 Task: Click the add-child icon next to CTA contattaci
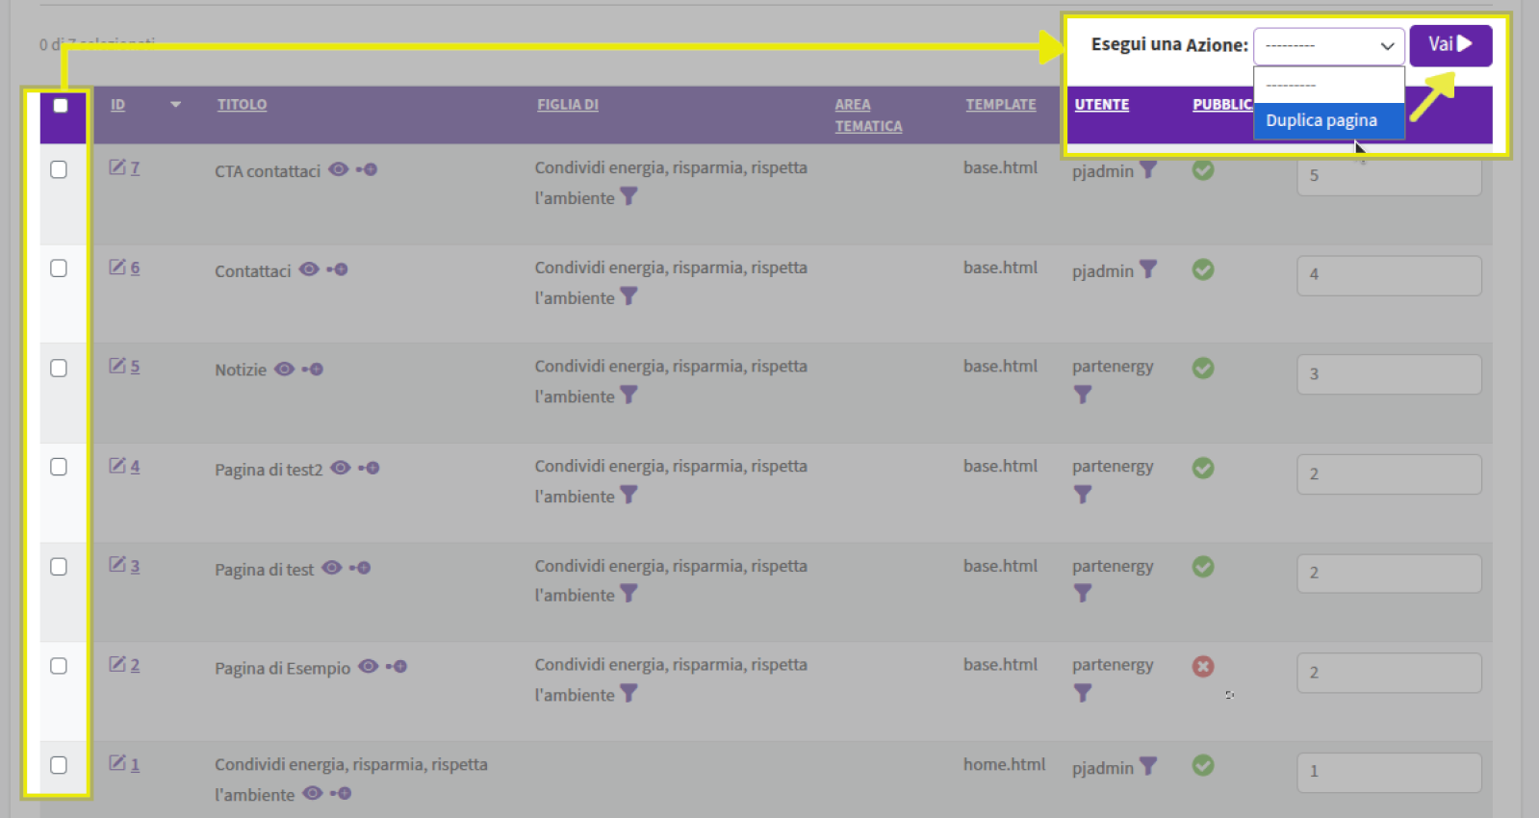click(367, 169)
